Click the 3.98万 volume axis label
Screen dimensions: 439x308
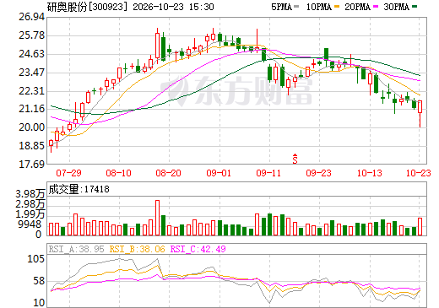tap(30, 194)
